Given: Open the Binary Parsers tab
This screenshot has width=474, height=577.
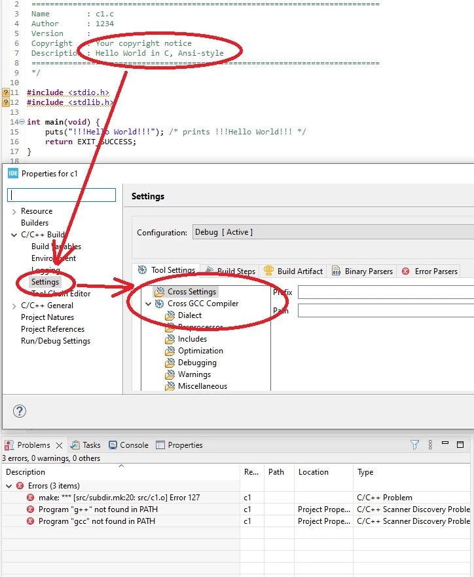Looking at the screenshot, I should click(362, 271).
